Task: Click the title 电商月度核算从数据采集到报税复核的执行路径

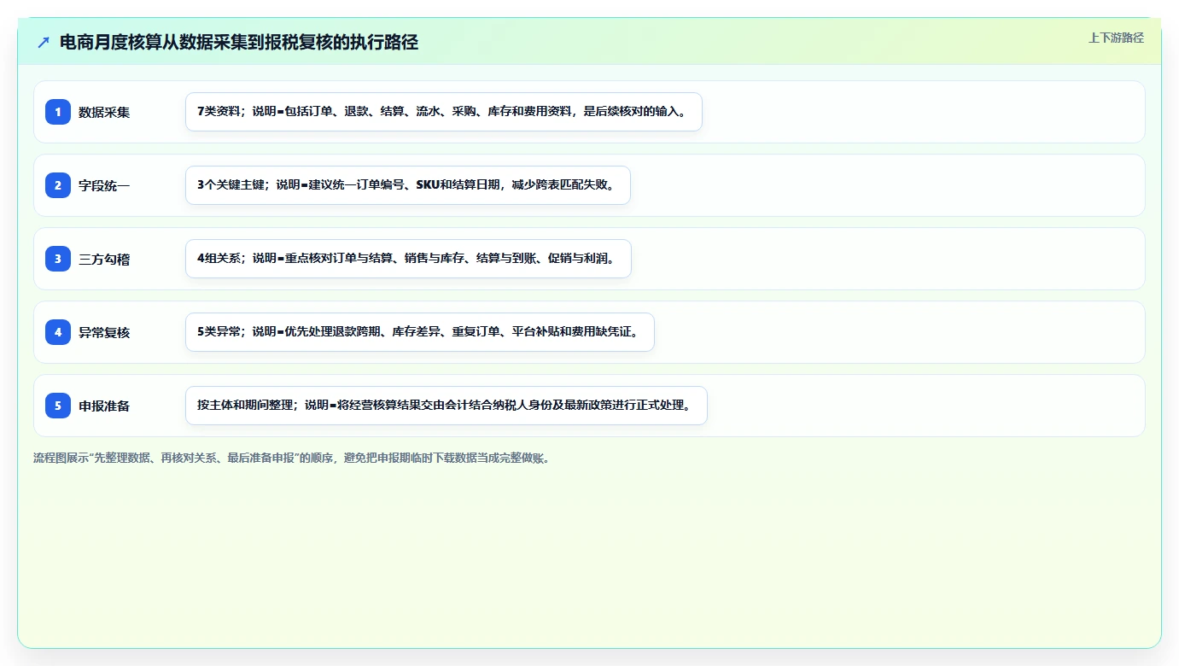Action: pyautogui.click(x=239, y=43)
